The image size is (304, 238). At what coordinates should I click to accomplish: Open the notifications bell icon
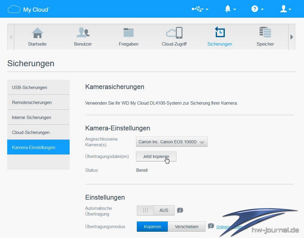tap(230, 9)
